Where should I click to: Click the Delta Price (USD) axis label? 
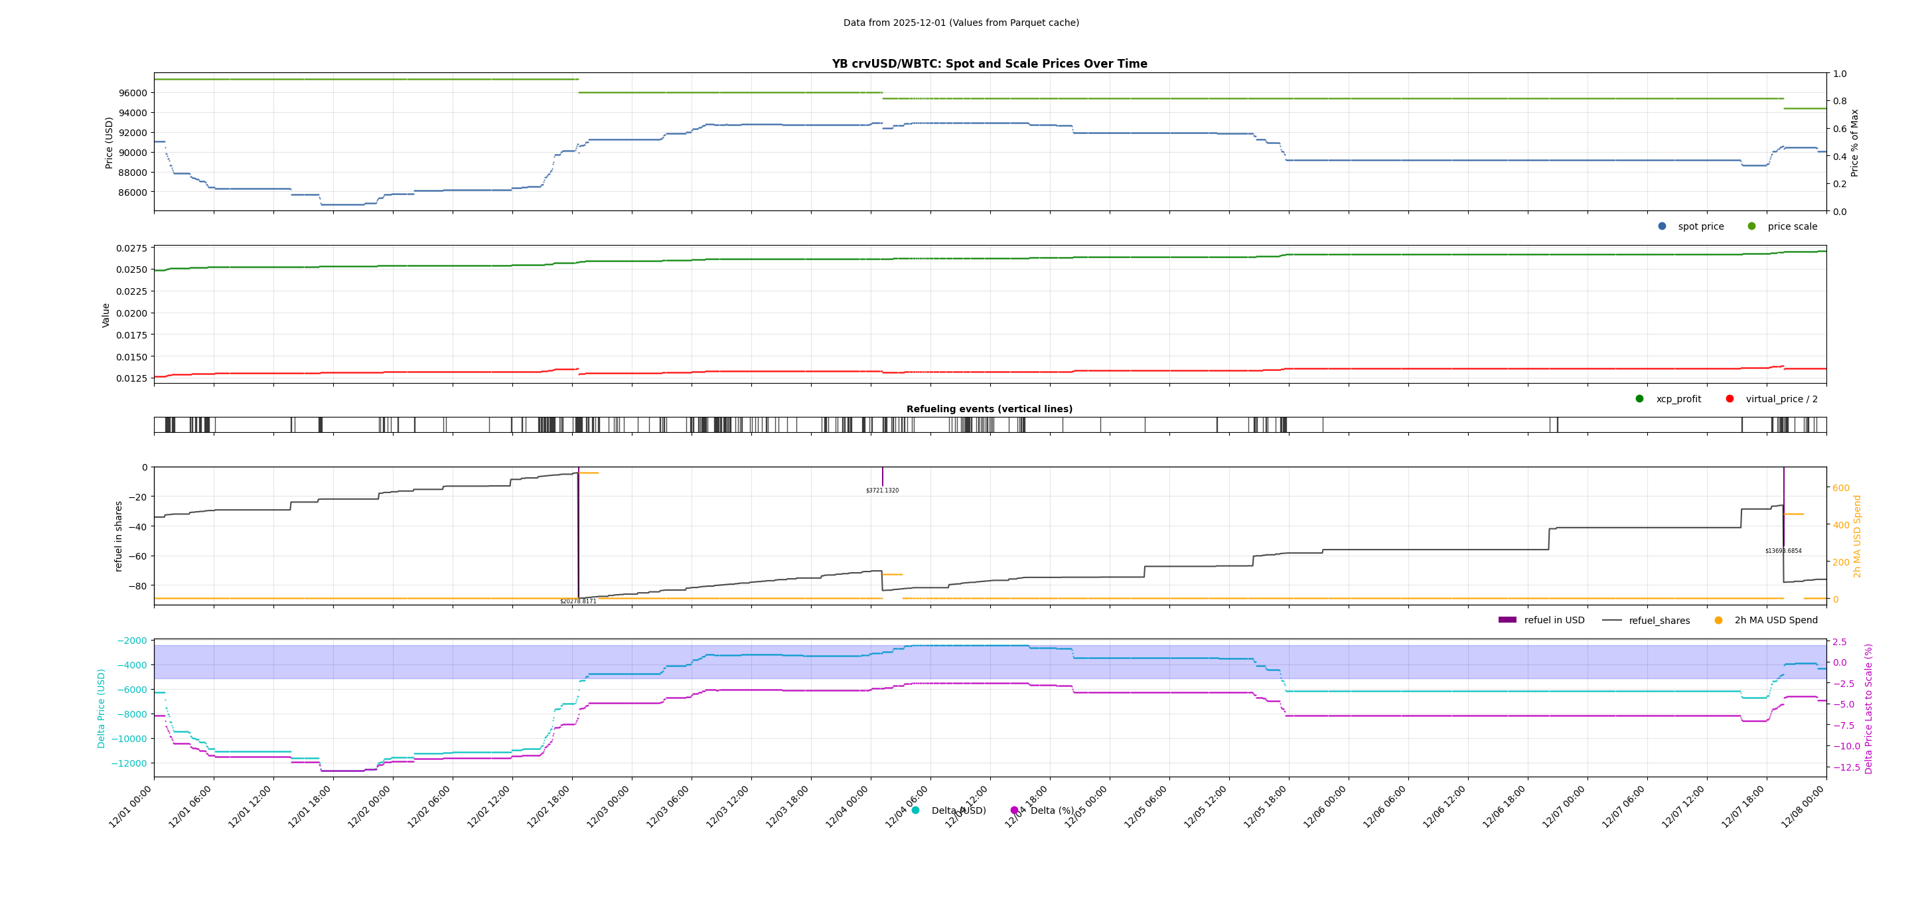point(102,708)
